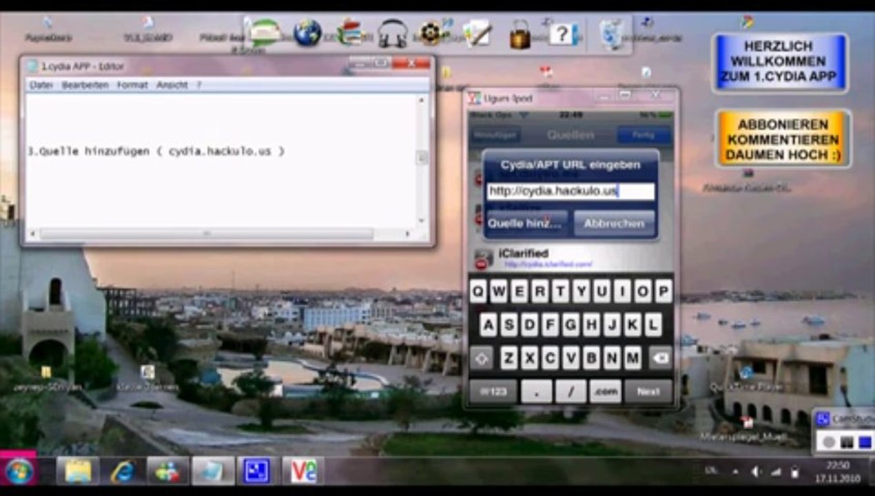The width and height of the screenshot is (875, 496).
Task: Open Internet Explorer from the taskbar
Action: 123,472
